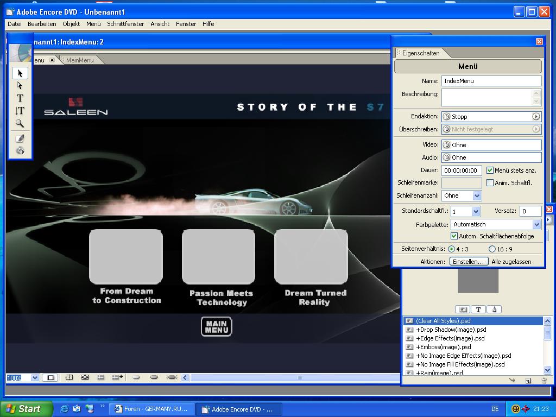
Task: Click the new style icon
Action: tap(528, 381)
